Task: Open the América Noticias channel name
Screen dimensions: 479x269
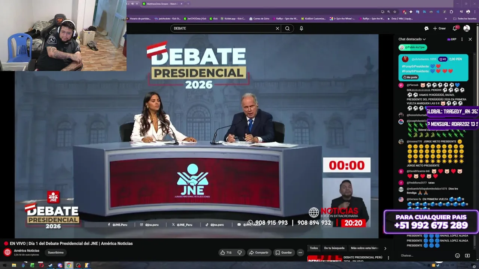Action: (x=27, y=251)
